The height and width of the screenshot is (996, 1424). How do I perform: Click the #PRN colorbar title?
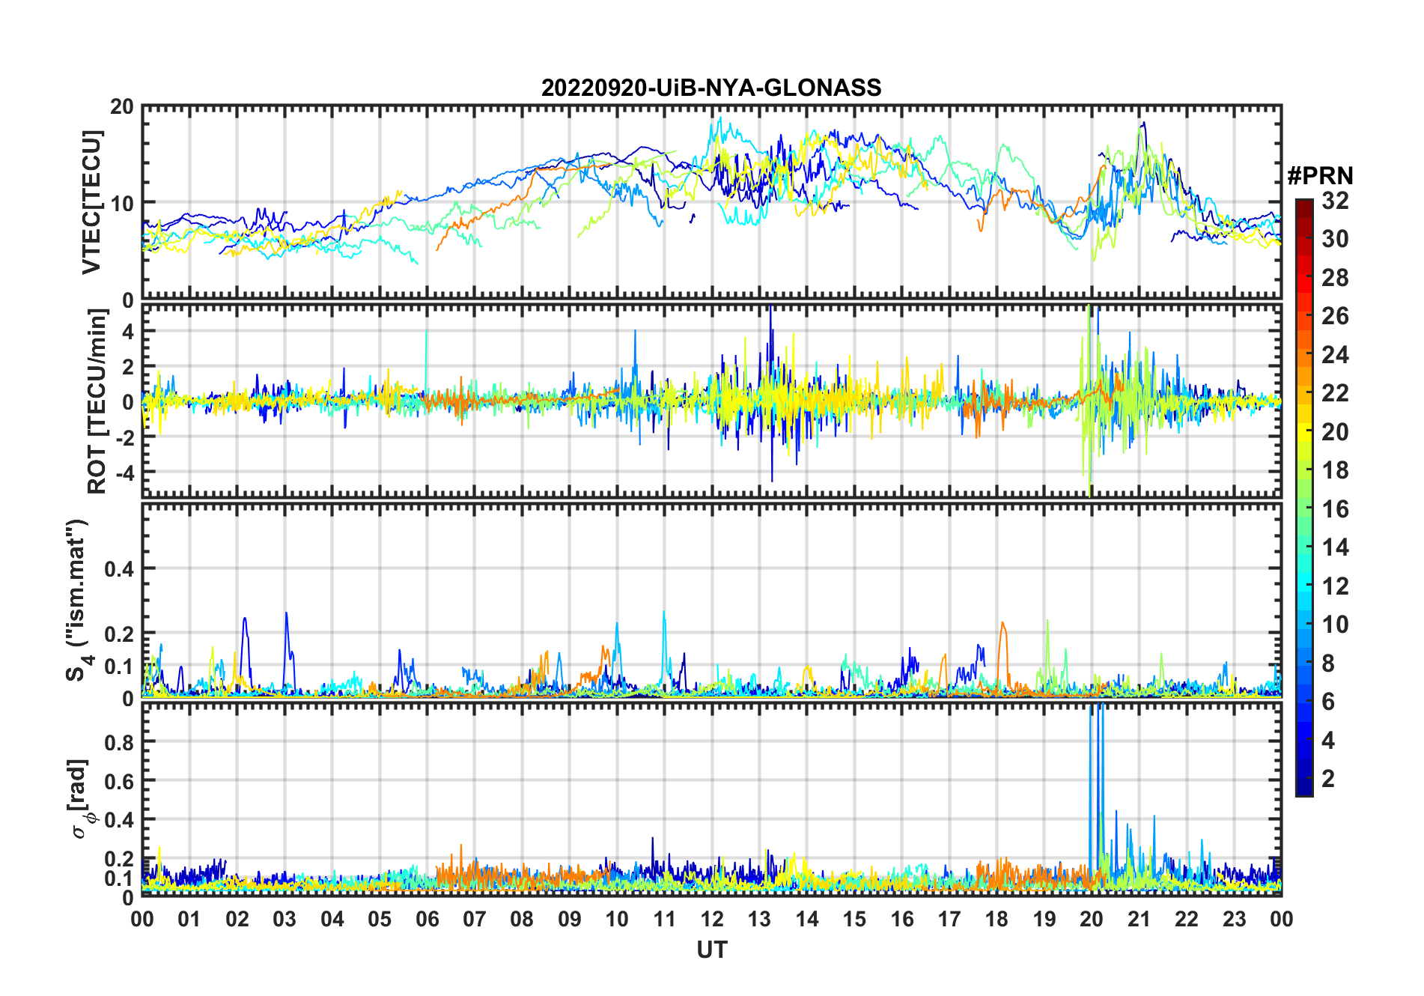coord(1320,176)
